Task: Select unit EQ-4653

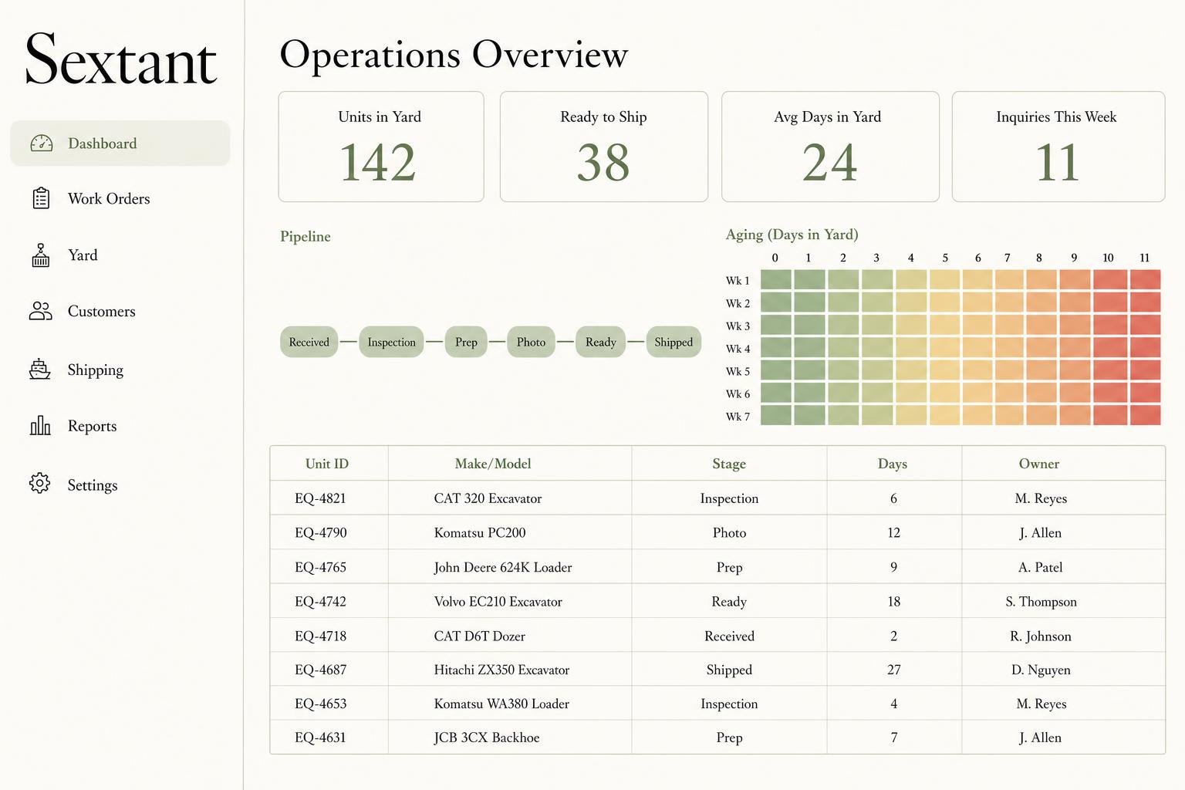Action: click(320, 704)
